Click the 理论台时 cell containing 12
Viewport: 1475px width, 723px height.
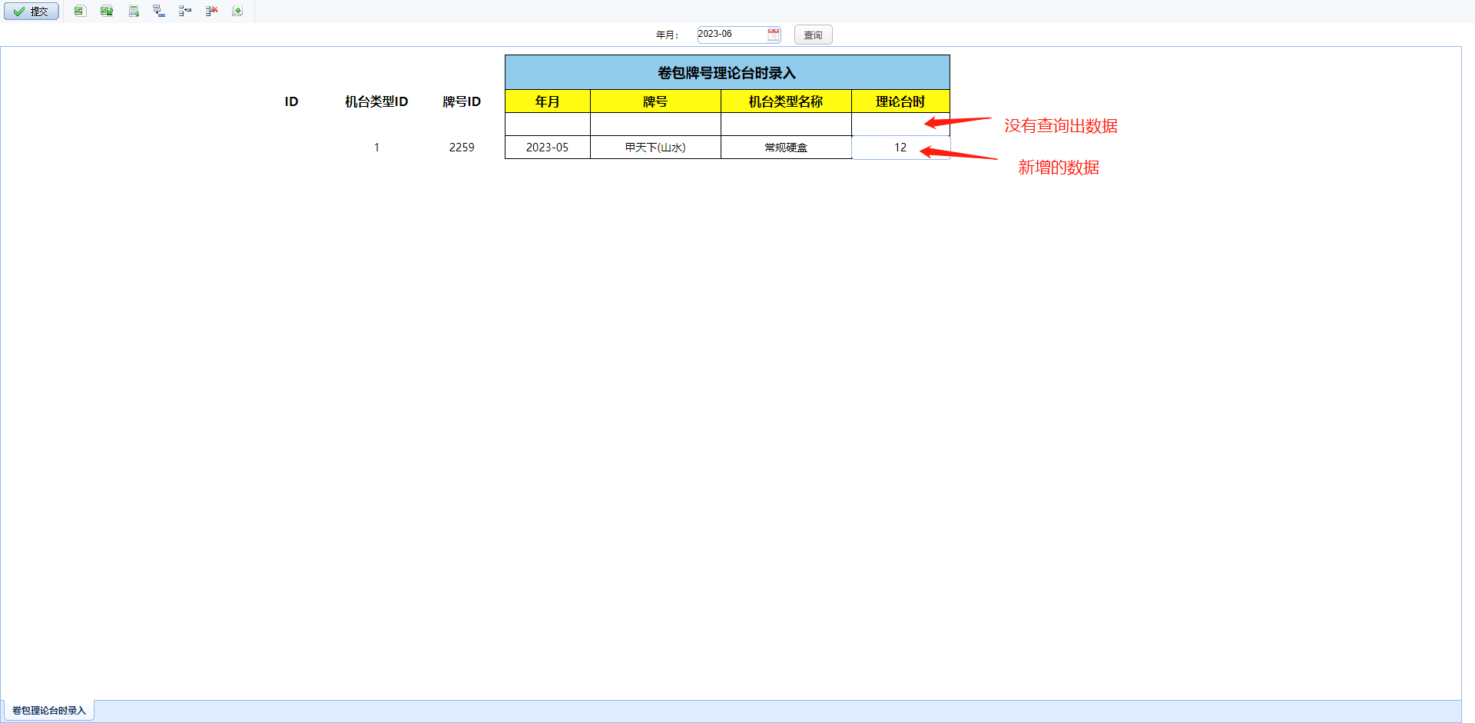pyautogui.click(x=900, y=148)
